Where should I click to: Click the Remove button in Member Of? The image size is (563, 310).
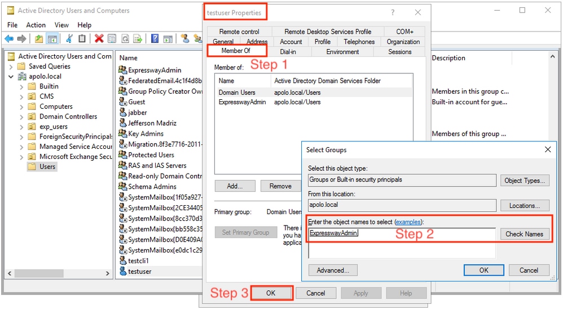tap(280, 186)
